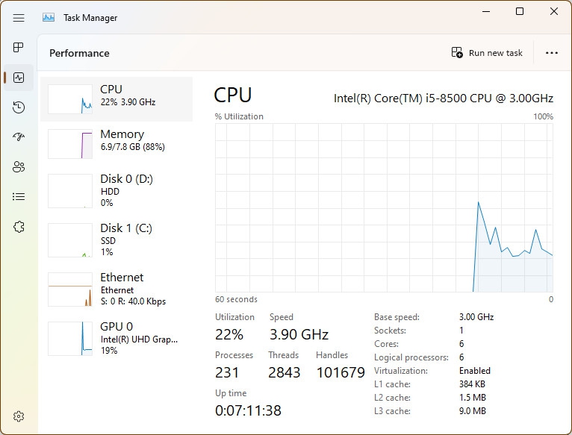
Task: Click the Memory usage thumbnail graph
Action: 70,144
